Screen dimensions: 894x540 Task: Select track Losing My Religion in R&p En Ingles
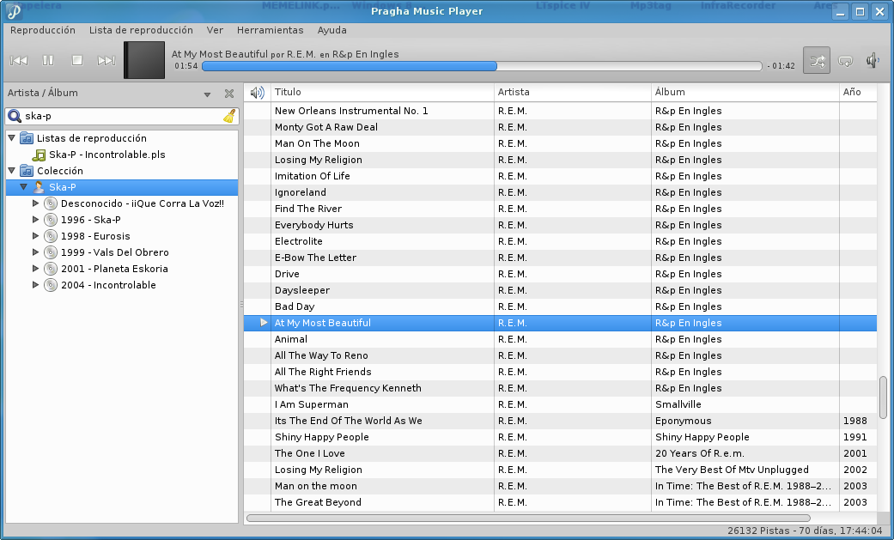pyautogui.click(x=560, y=160)
